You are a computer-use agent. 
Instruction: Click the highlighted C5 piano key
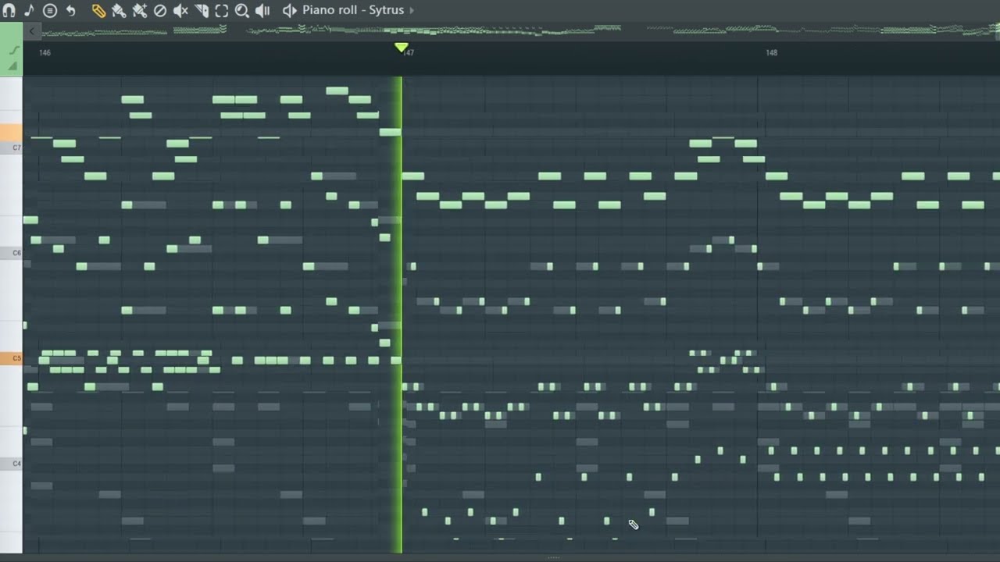click(x=12, y=358)
